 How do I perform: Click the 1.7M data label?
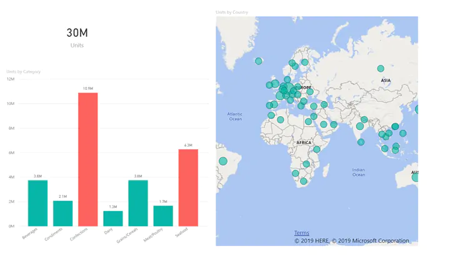coord(163,202)
